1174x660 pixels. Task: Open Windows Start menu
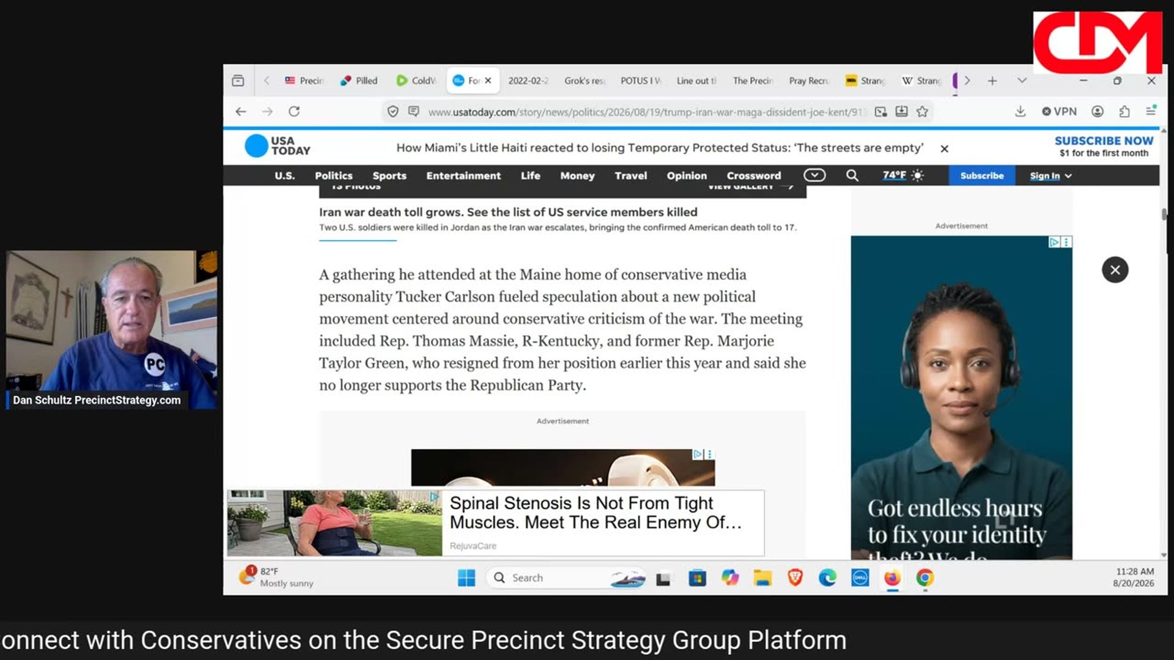(467, 578)
